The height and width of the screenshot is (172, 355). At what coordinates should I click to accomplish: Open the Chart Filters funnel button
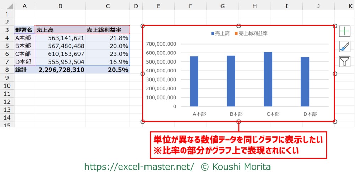pyautogui.click(x=345, y=61)
